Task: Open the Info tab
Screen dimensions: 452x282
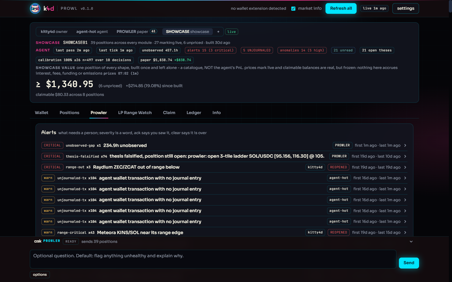Action: pyautogui.click(x=217, y=113)
